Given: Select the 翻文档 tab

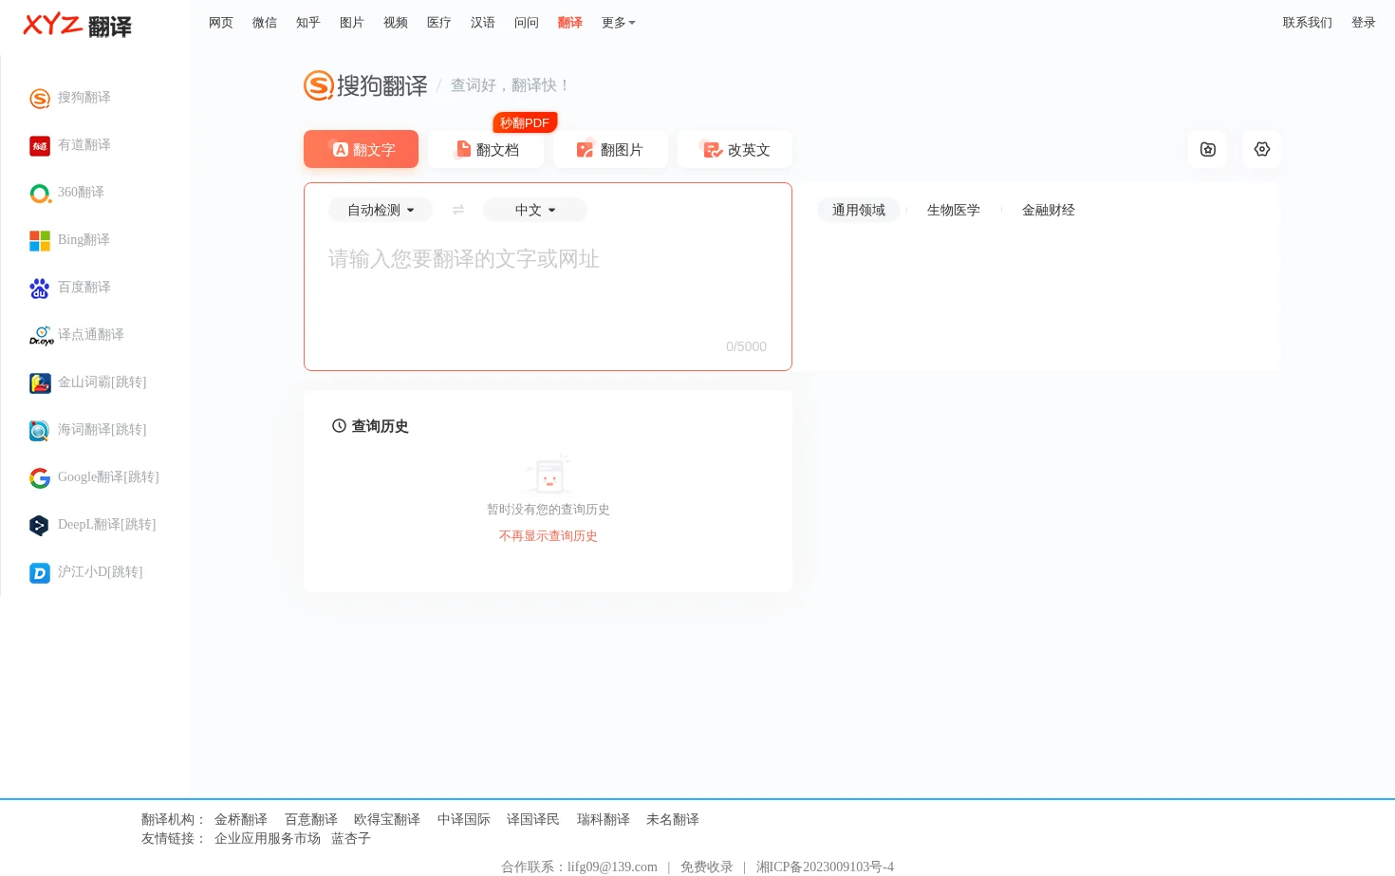Looking at the screenshot, I should tap(486, 149).
